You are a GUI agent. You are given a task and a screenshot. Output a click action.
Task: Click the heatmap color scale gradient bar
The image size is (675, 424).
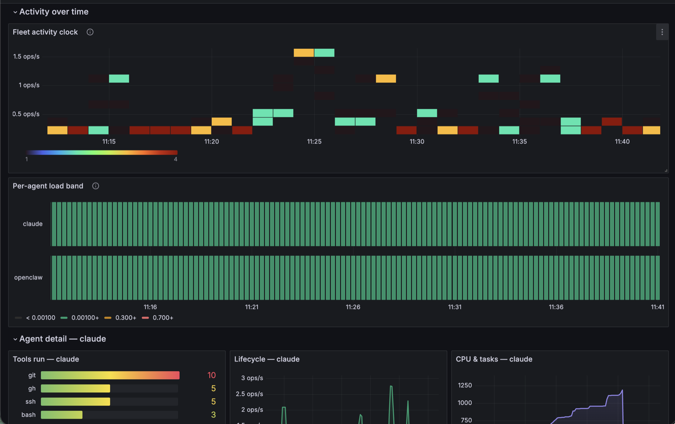(102, 153)
